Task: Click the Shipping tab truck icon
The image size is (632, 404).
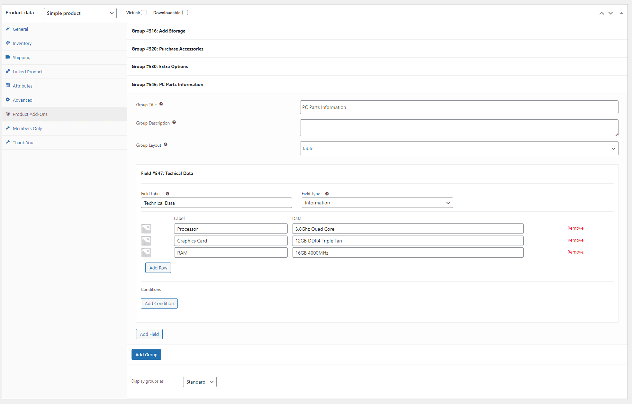Action: (x=8, y=57)
